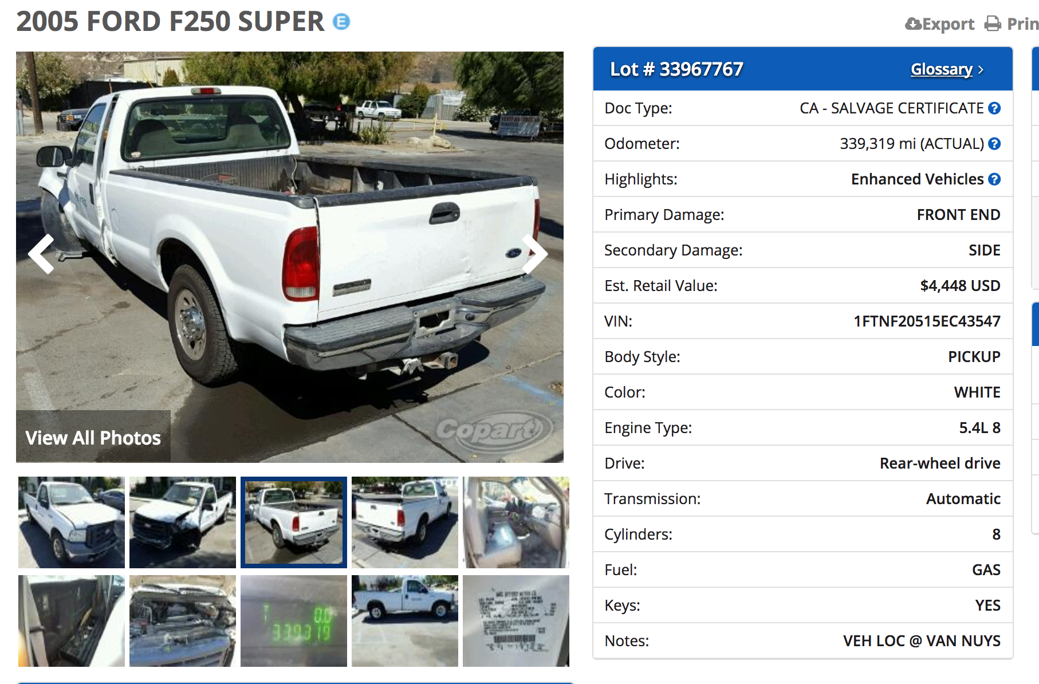This screenshot has height=684, width=1039.
Task: Select the interior seat photo thumbnail
Action: point(516,522)
